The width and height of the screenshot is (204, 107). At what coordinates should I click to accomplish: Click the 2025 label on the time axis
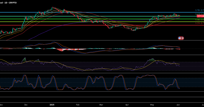pos(52,105)
